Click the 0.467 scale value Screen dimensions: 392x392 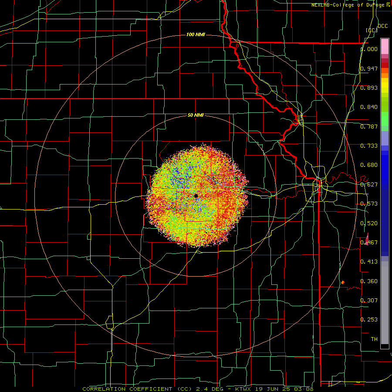369,243
